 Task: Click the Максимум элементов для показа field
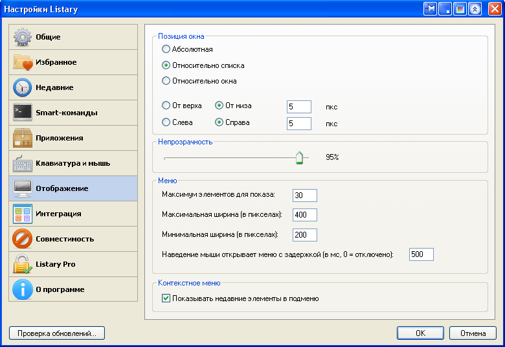(x=305, y=196)
